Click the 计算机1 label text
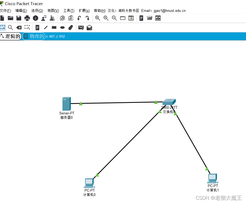Screen dimensions: 246x203 click(213, 190)
